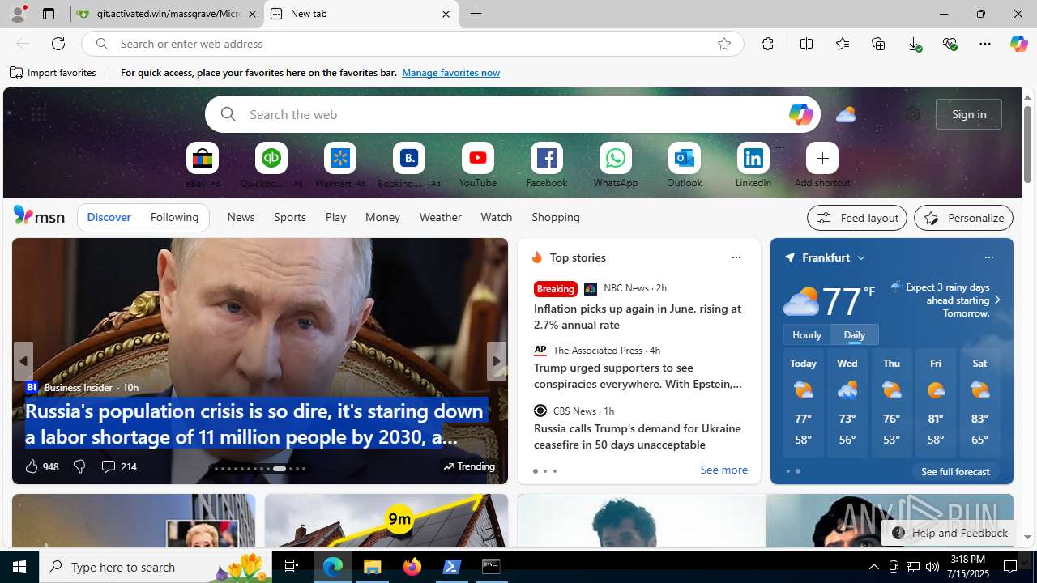Open weather card more options menu
Screen dimensions: 1037x583
[x=988, y=257]
